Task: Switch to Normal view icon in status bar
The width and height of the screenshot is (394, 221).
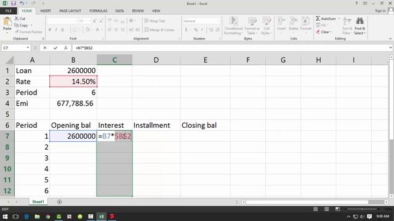Action: coord(315,209)
